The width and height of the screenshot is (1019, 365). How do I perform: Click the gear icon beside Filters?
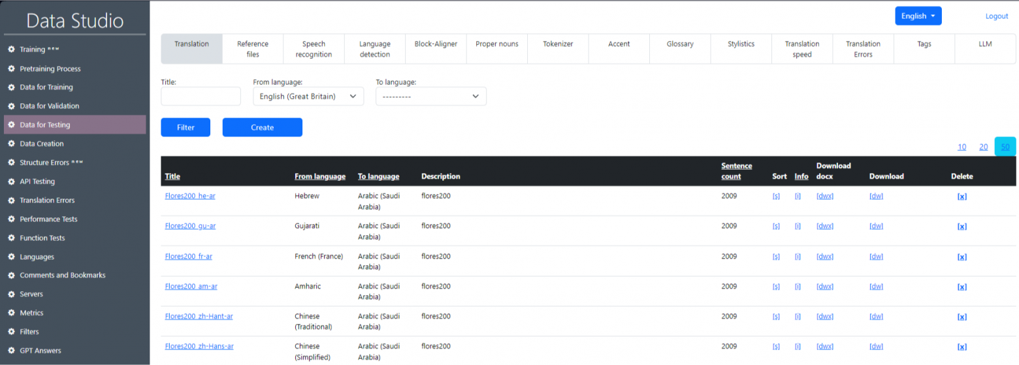click(x=11, y=332)
